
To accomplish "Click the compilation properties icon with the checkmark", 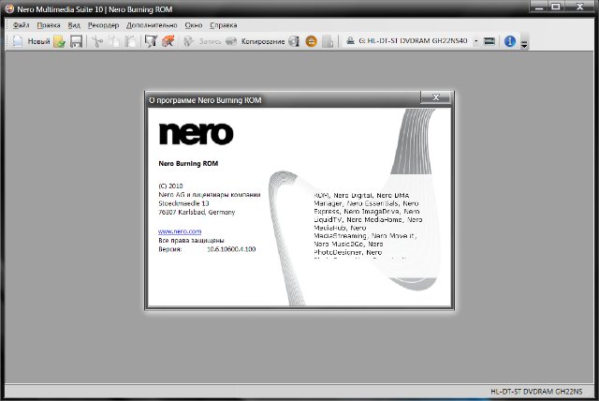I will (x=151, y=41).
